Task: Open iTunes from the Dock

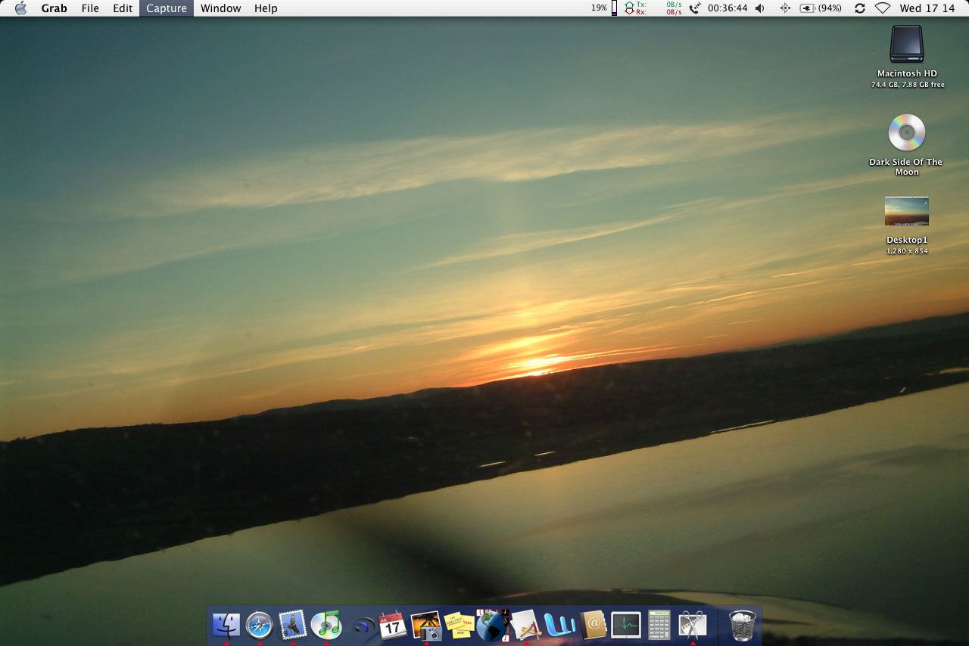Action: tap(326, 625)
